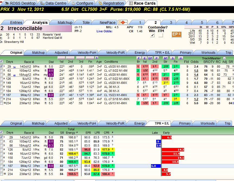Click the Total Energy column header

(71, 131)
